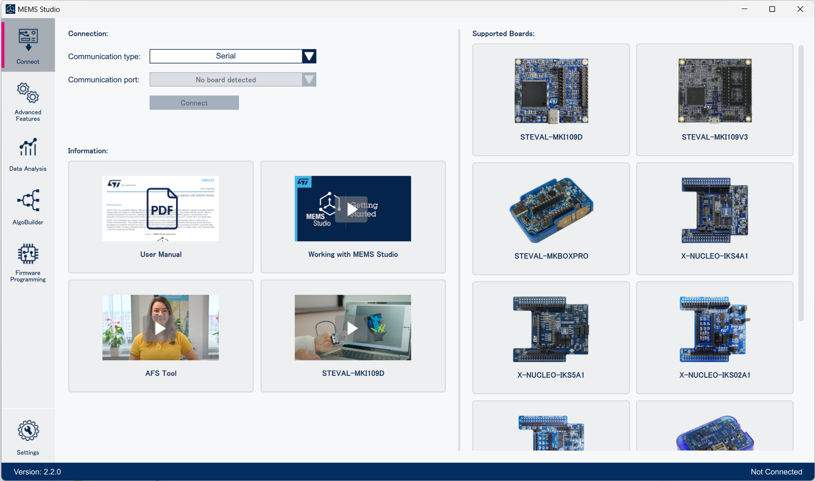Play the STEVAL-MKI109D information video

(352, 328)
